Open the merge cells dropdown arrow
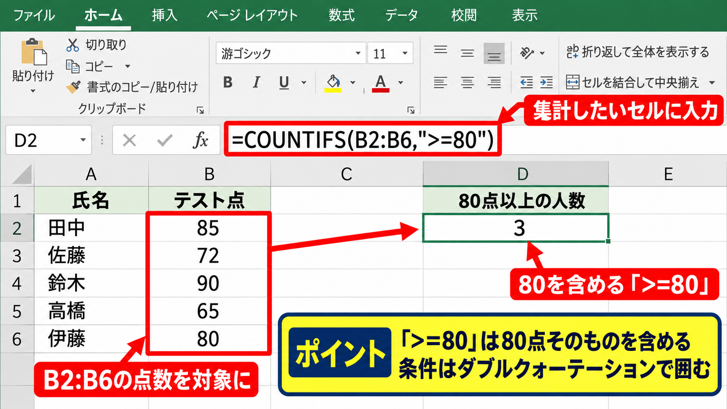 pyautogui.click(x=712, y=83)
